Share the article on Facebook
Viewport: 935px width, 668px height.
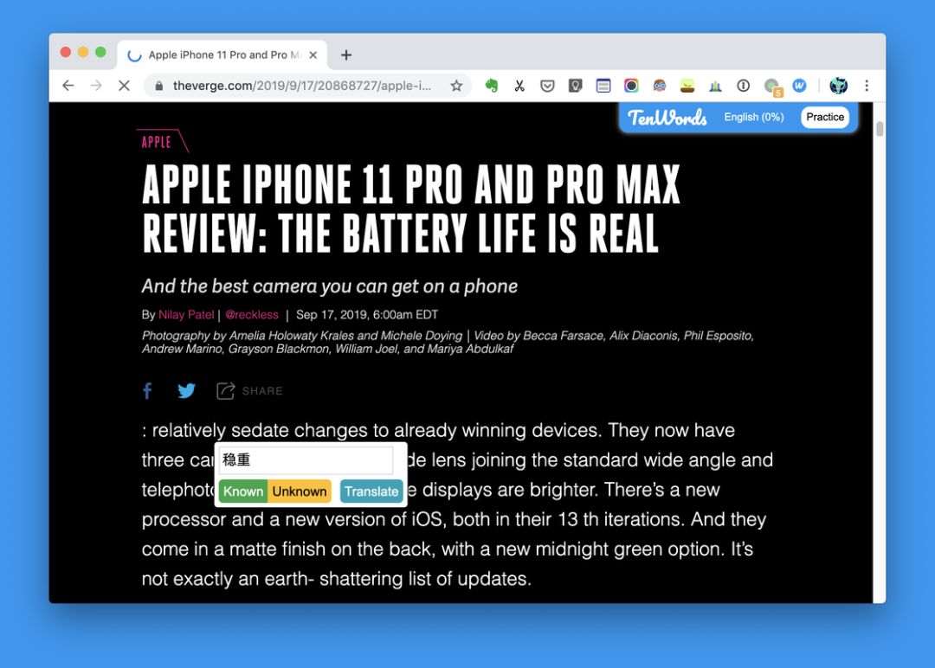pyautogui.click(x=147, y=391)
